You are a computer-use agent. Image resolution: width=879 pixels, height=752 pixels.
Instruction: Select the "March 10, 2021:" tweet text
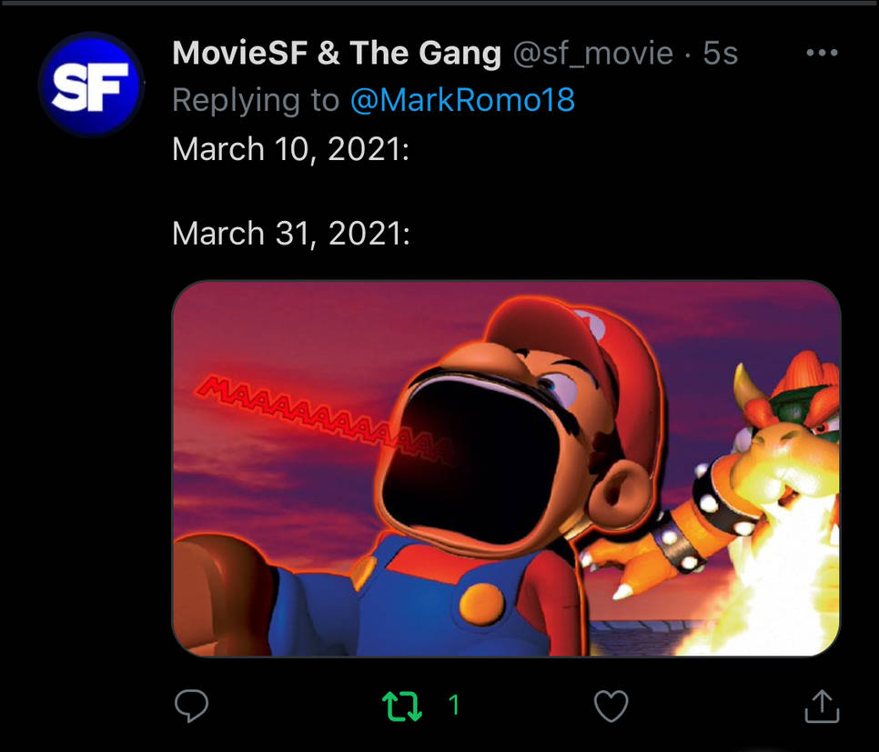[x=290, y=148]
